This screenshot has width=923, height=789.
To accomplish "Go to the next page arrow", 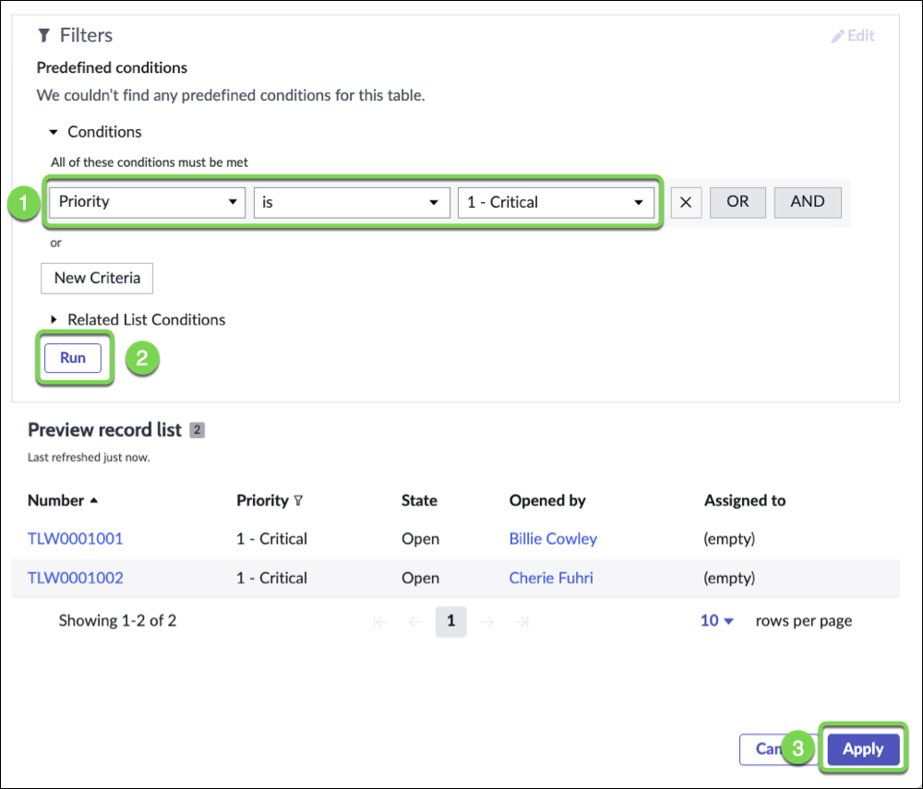I will pos(487,622).
